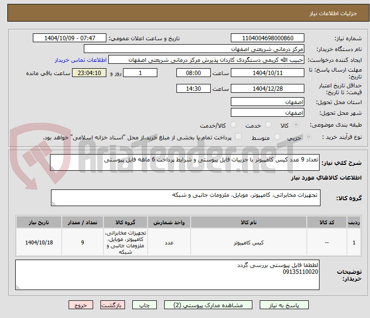The height and width of the screenshot is (318, 370).
Task: Toggle the اسناد خزانه اسلامی payment checkbox
Action: [239, 136]
